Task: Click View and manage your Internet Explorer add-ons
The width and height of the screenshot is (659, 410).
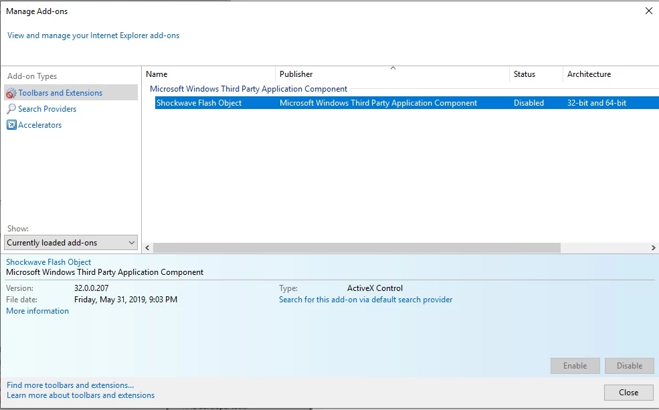Action: pos(93,35)
